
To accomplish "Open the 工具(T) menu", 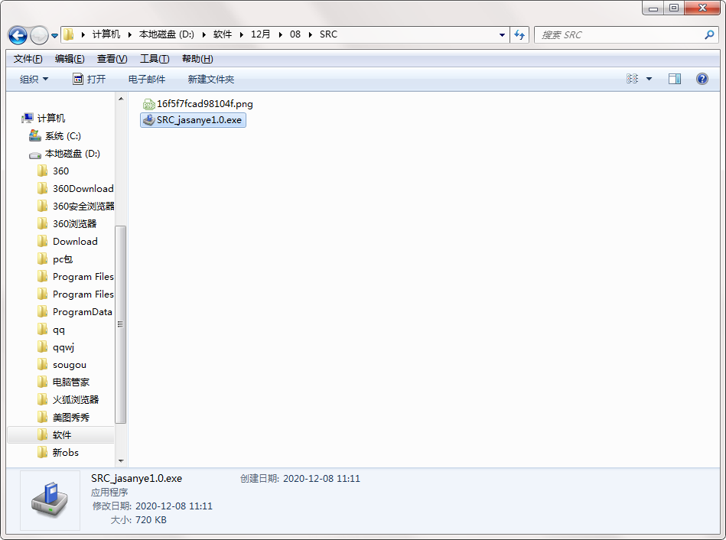I will (155, 59).
